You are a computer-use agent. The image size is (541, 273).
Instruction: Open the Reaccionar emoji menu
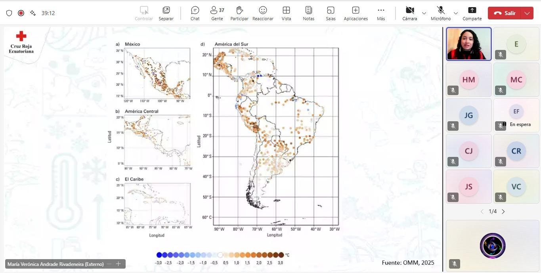[x=263, y=13]
